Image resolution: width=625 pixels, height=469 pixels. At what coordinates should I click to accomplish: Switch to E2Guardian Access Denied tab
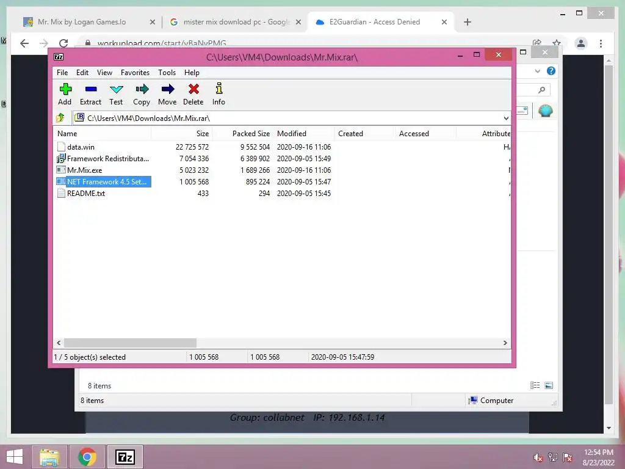[x=381, y=22]
